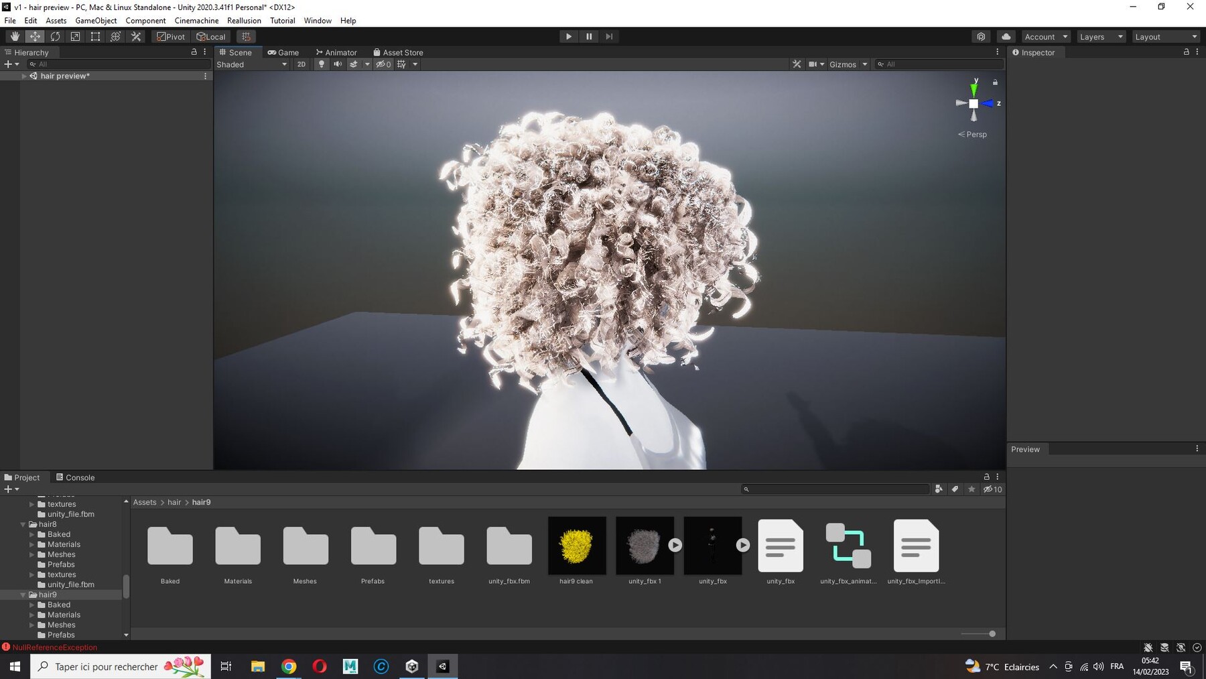Open Unity Collaborate services icon
Viewport: 1206px width, 679px height.
(981, 37)
